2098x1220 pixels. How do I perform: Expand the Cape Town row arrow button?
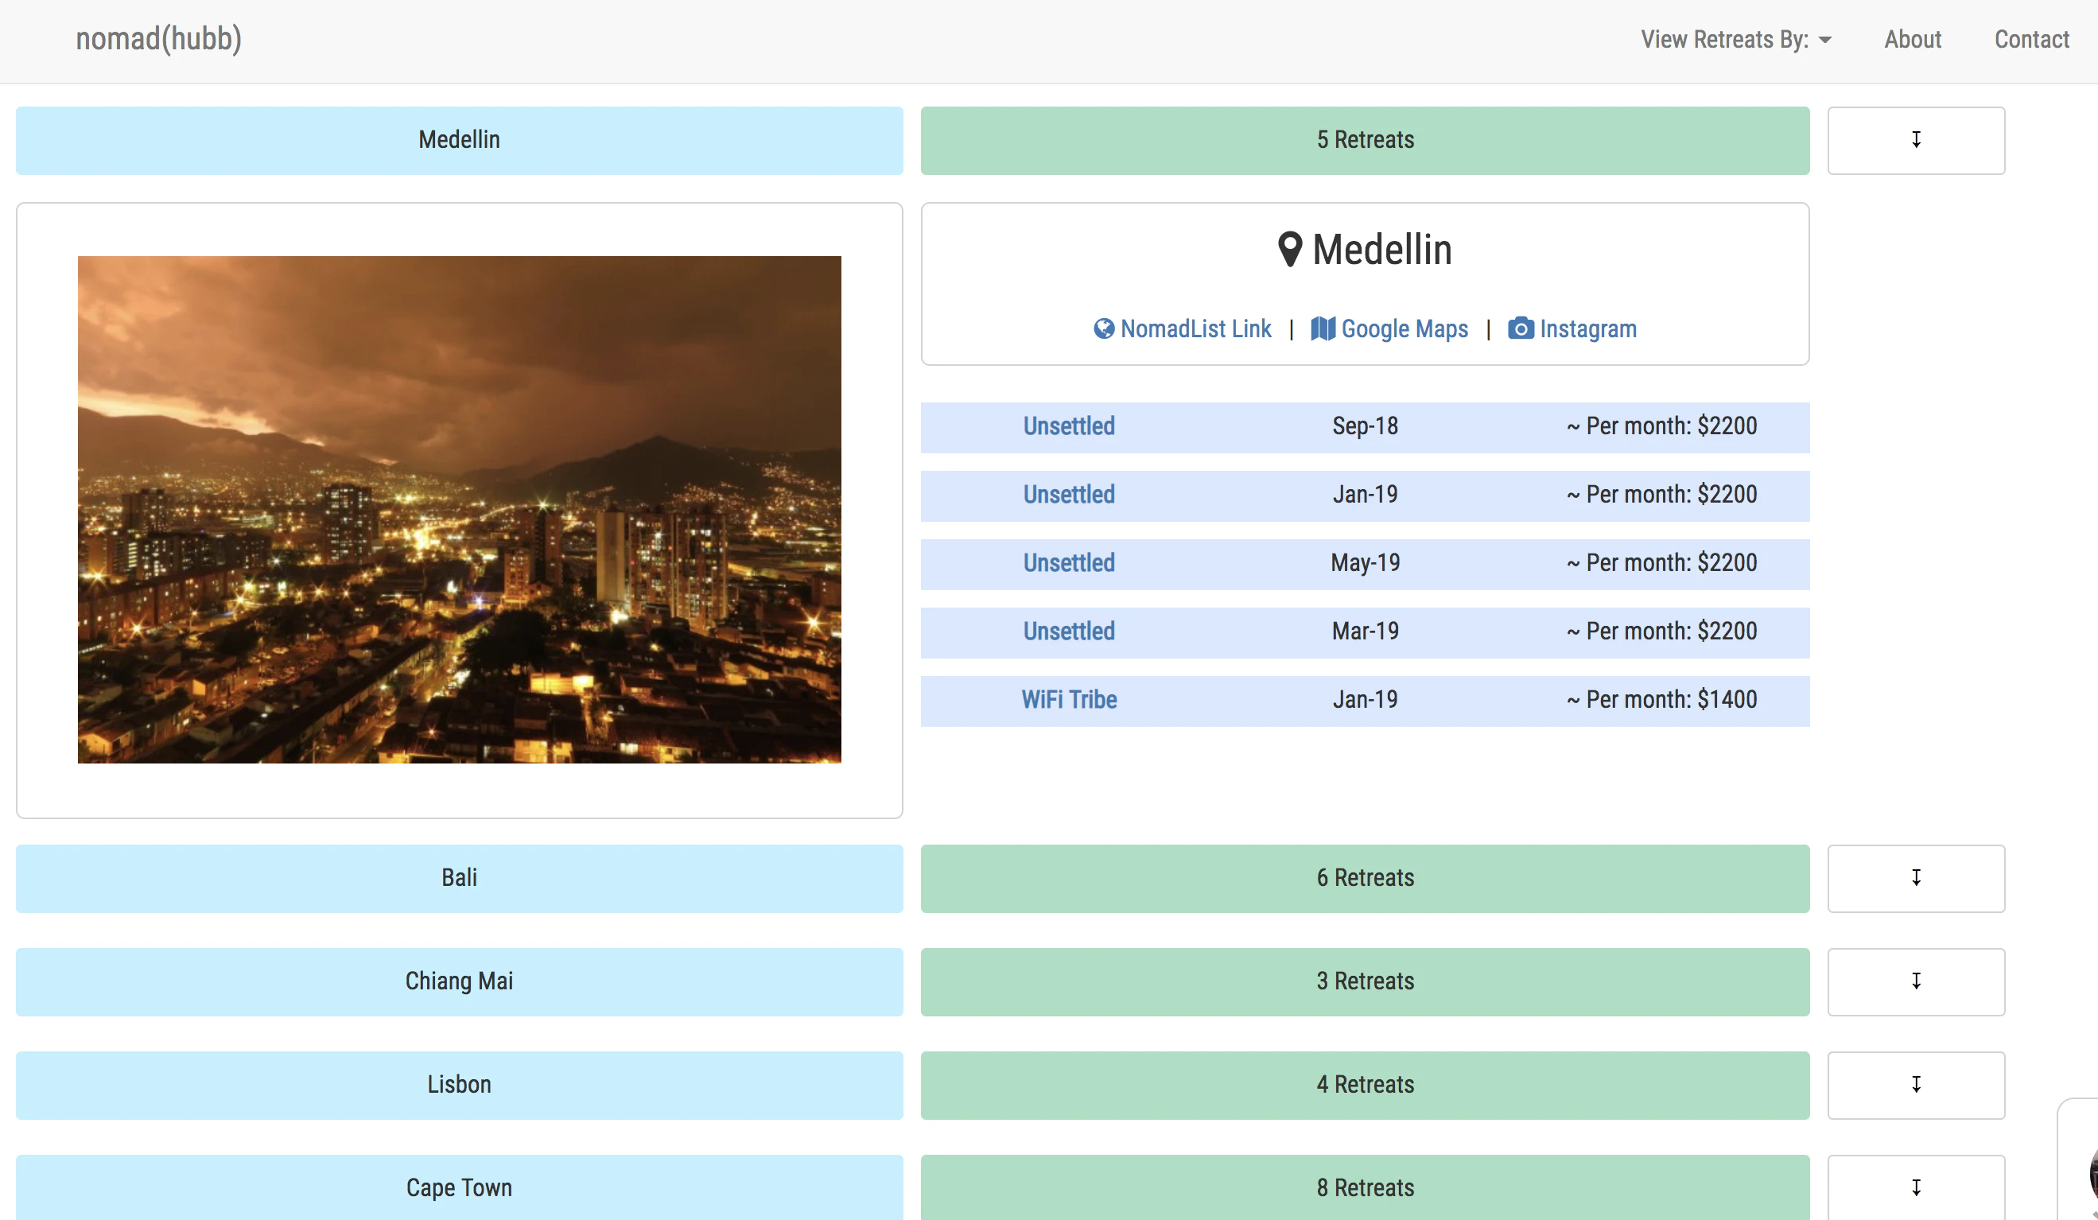1915,1187
